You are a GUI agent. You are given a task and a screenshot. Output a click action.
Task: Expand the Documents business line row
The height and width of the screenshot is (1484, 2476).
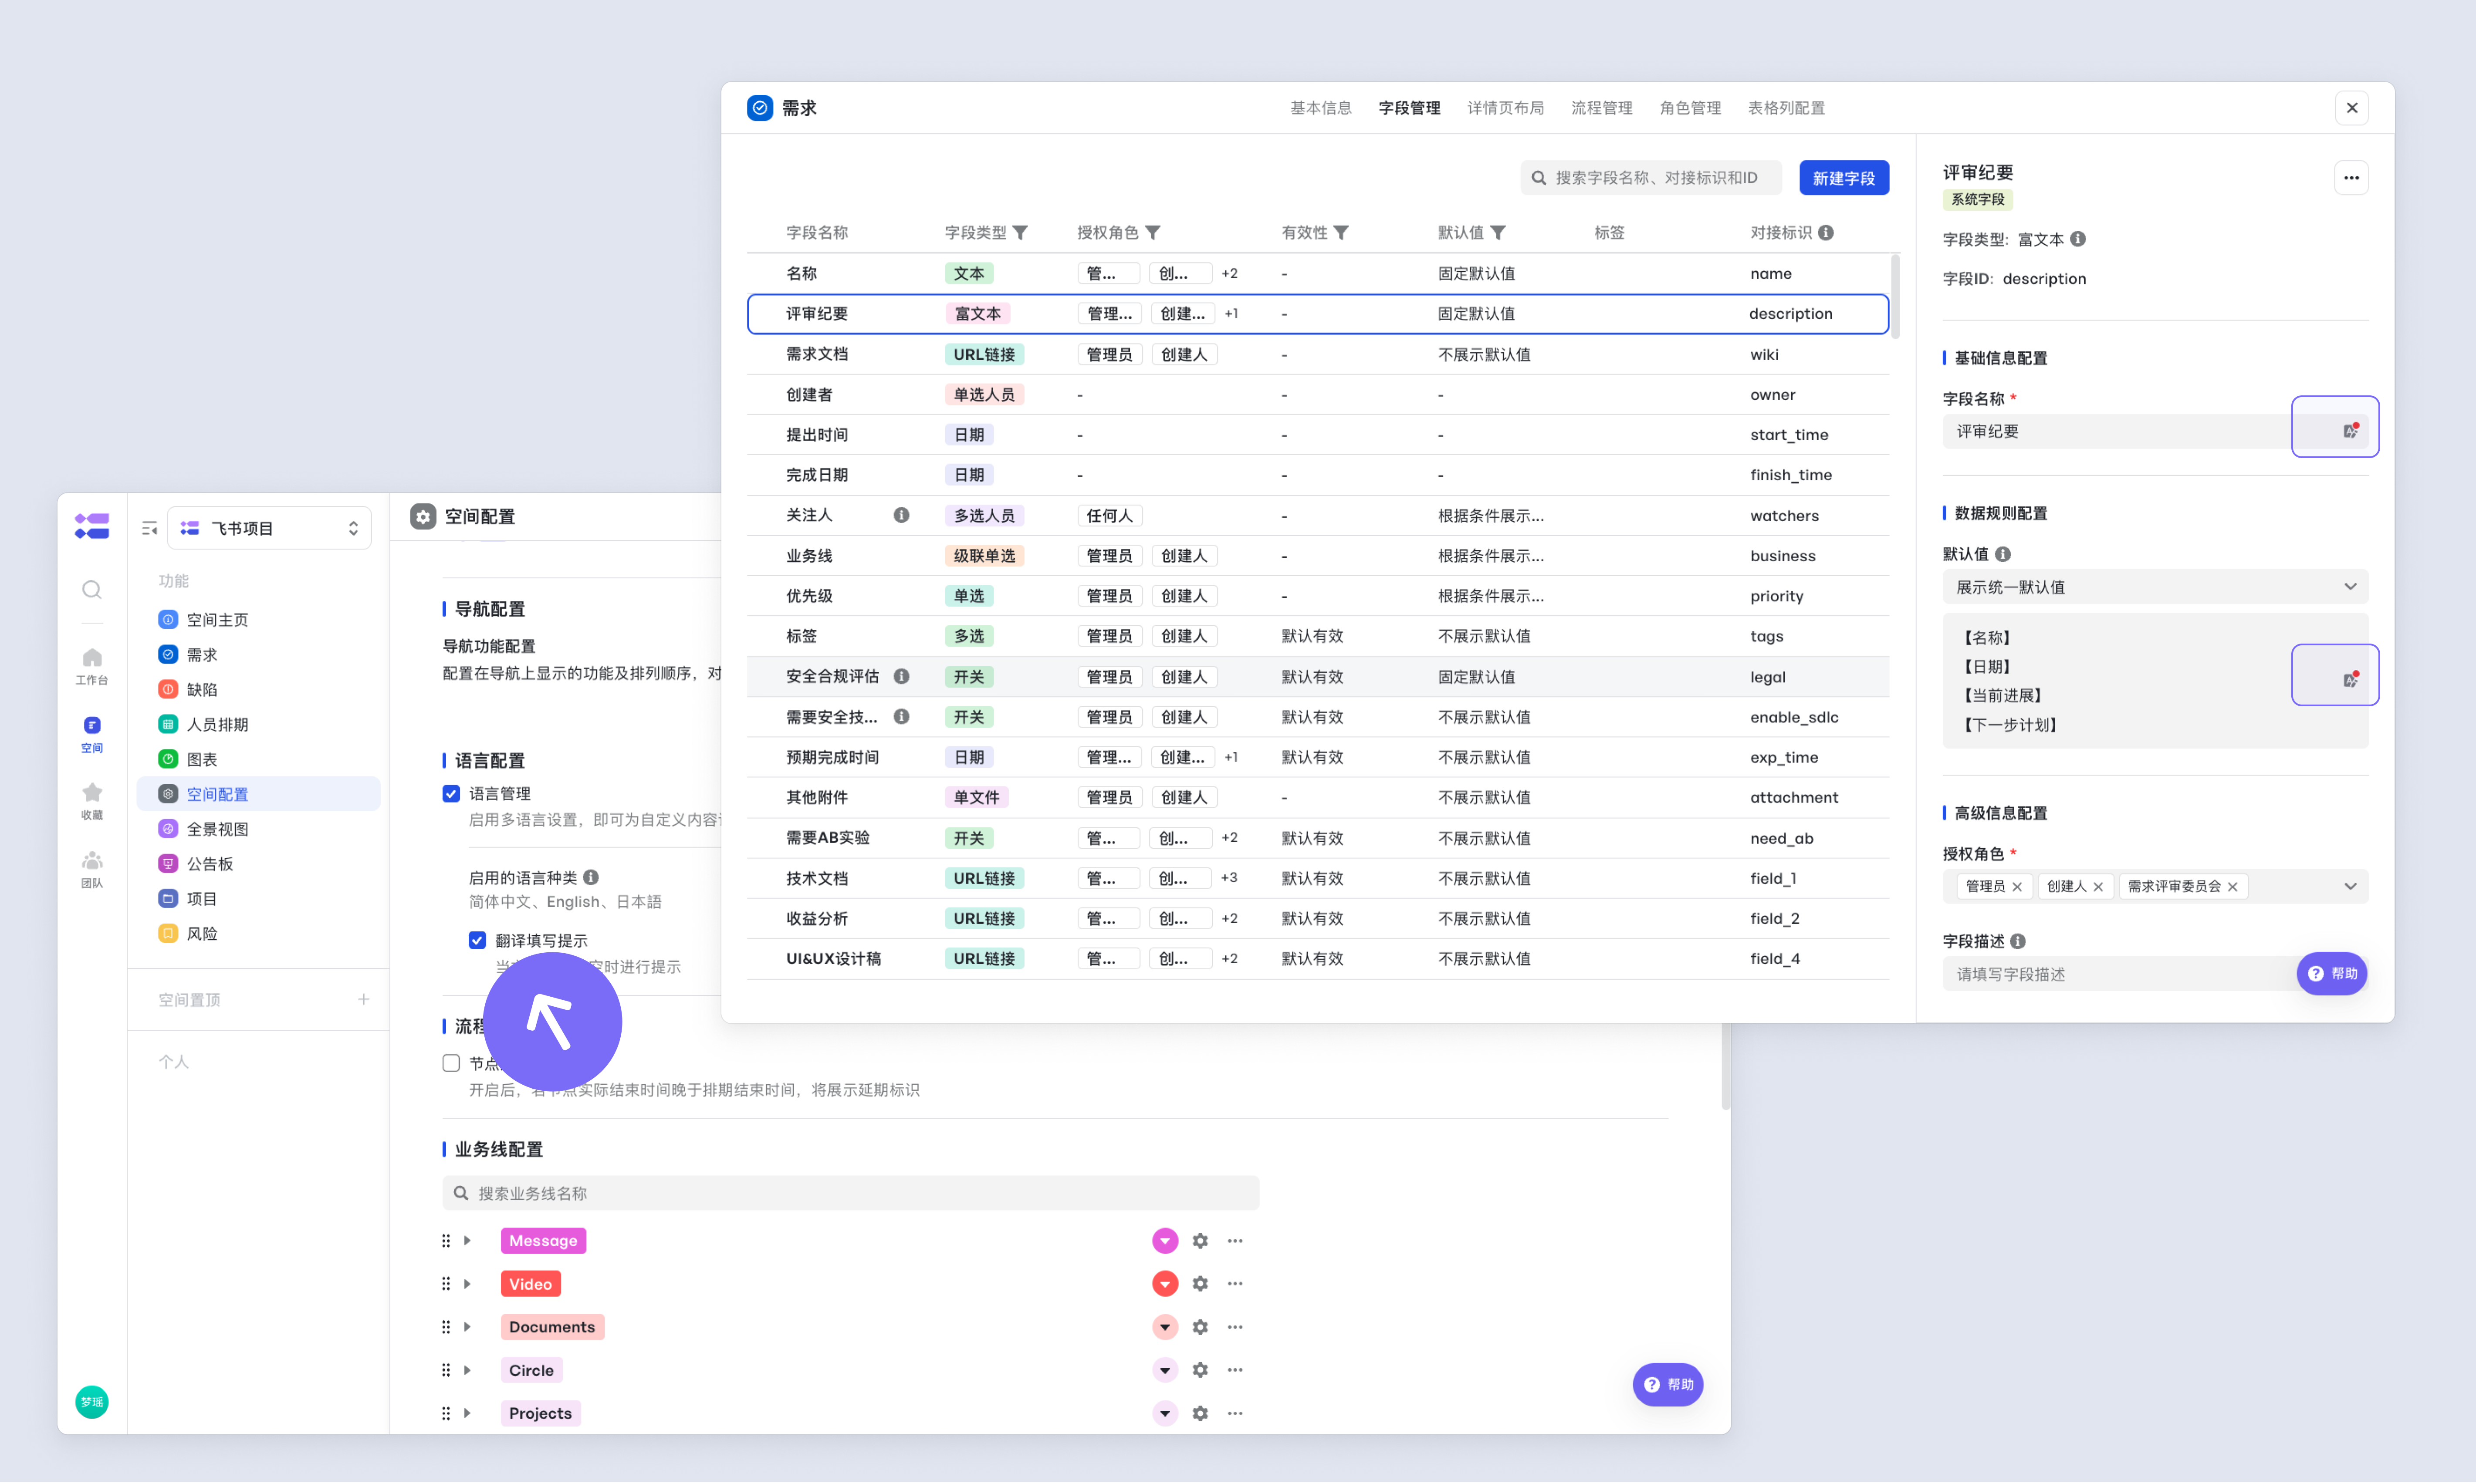(x=467, y=1327)
